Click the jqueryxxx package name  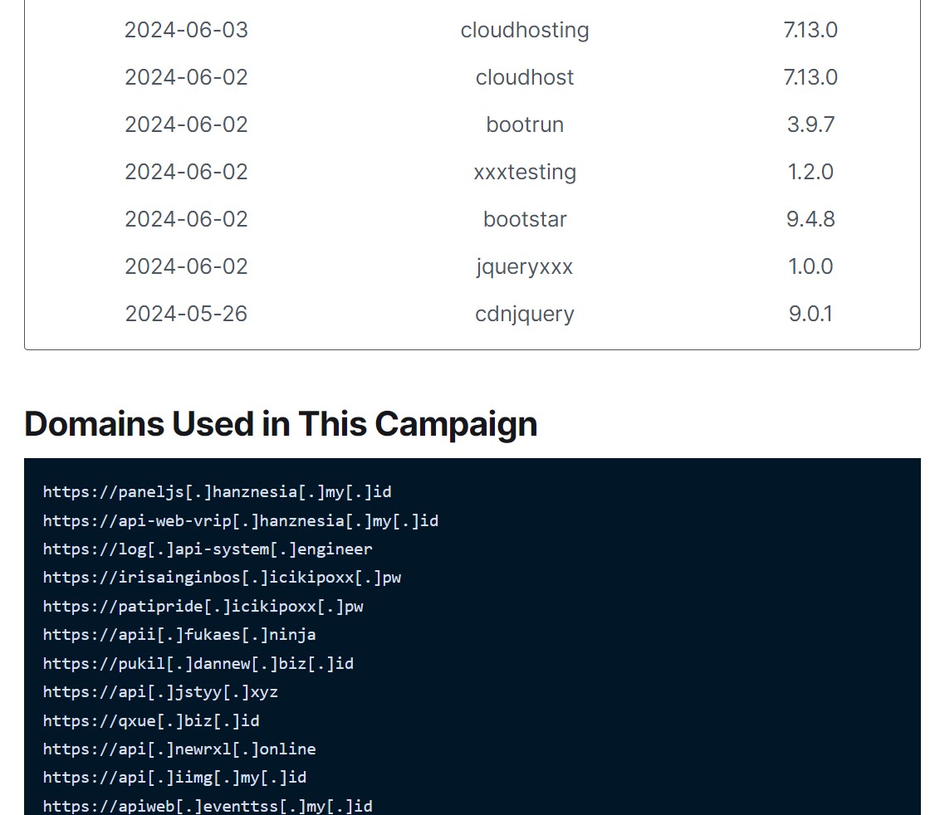coord(525,266)
